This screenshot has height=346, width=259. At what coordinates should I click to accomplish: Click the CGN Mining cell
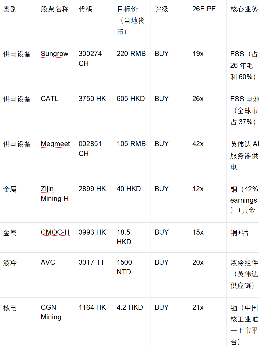(51, 312)
